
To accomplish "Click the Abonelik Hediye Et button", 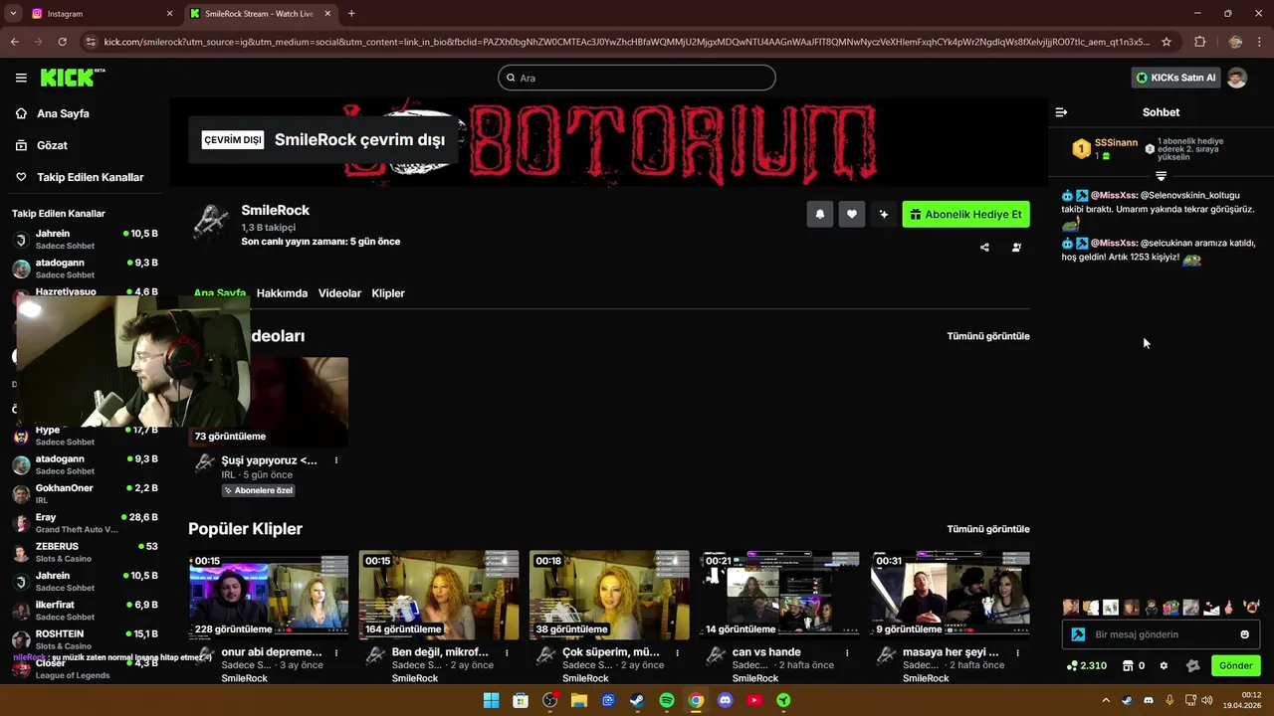I will pos(965,214).
